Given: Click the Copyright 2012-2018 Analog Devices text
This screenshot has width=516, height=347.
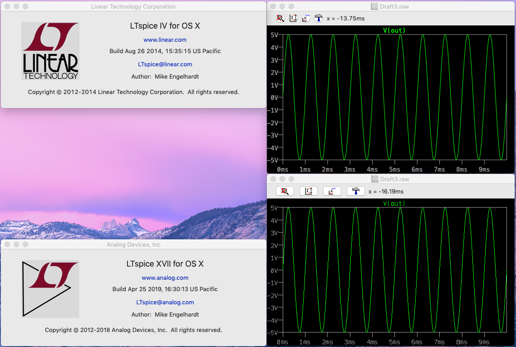Looking at the screenshot, I should [x=133, y=330].
